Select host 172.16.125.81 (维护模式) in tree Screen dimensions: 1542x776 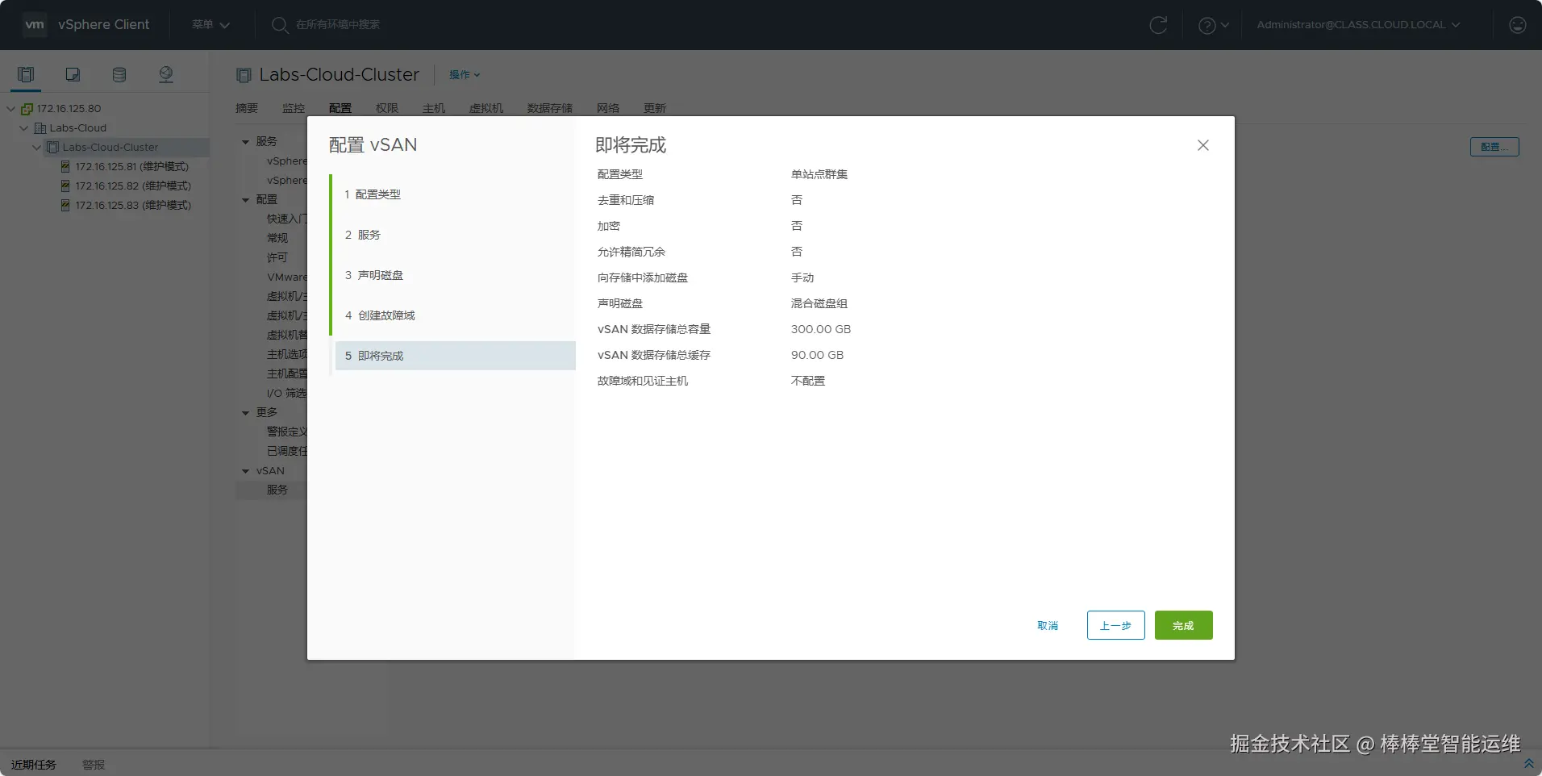tap(132, 167)
